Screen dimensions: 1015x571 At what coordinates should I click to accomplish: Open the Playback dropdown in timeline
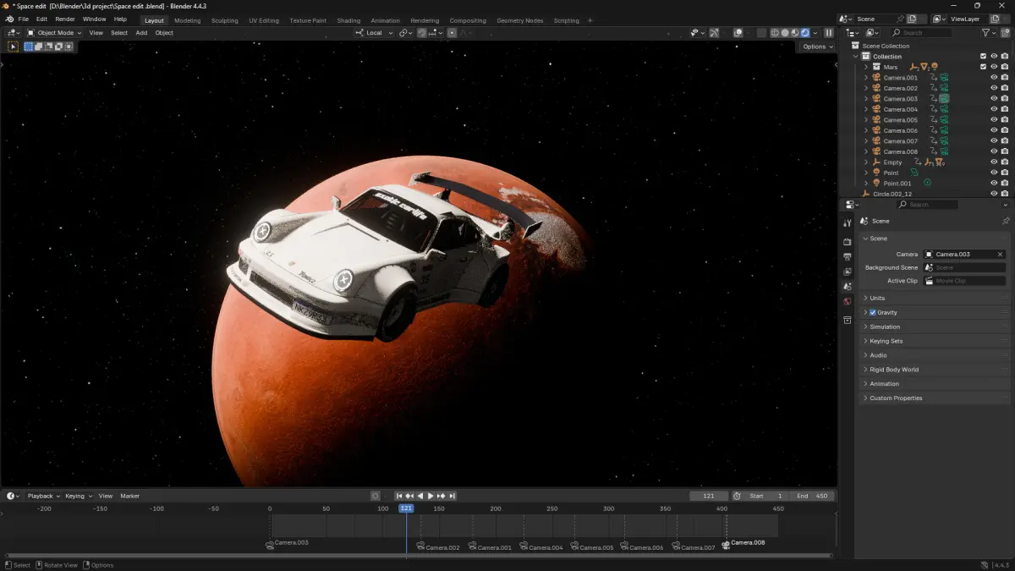click(43, 496)
